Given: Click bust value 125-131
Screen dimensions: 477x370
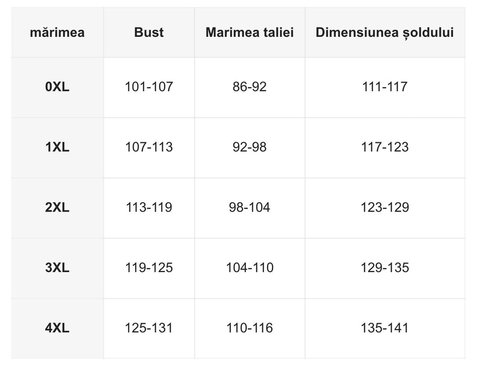Looking at the screenshot, I should pyautogui.click(x=149, y=328).
